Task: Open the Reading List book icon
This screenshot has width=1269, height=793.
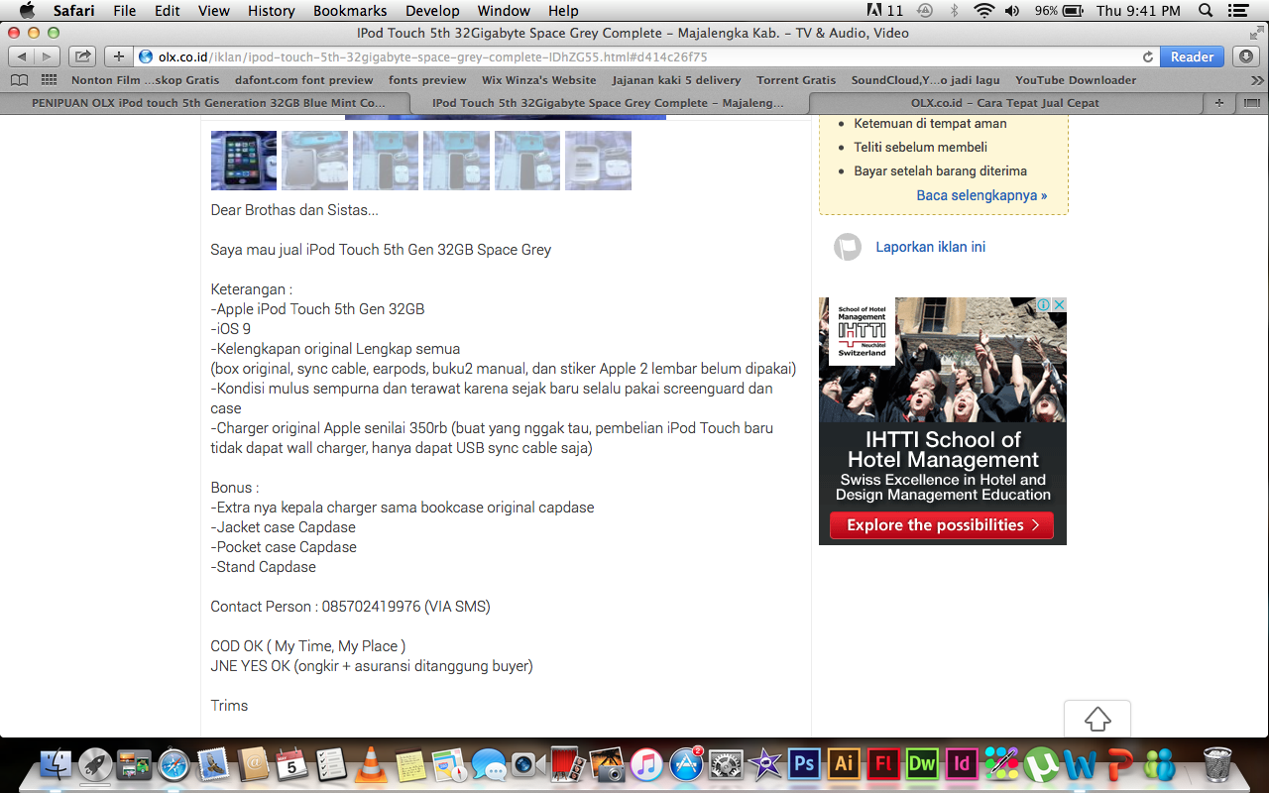Action: coord(19,80)
